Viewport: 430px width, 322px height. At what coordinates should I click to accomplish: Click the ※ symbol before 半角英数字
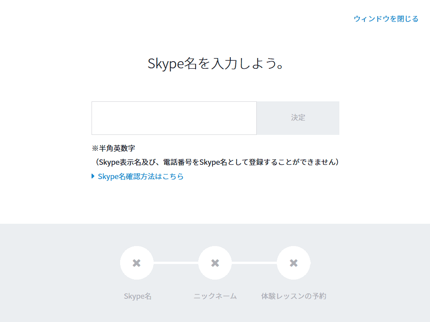point(95,148)
